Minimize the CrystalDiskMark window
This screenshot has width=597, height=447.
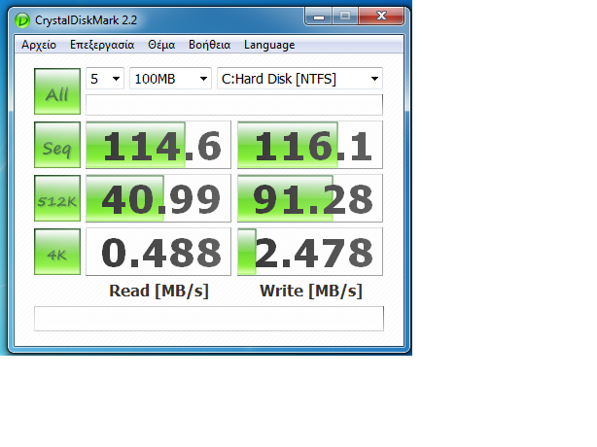pyautogui.click(x=319, y=17)
